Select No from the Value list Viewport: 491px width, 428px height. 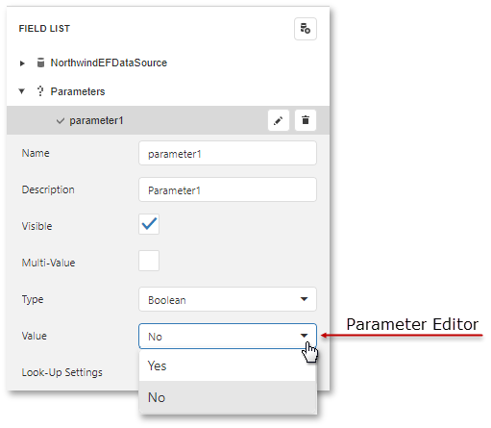228,397
